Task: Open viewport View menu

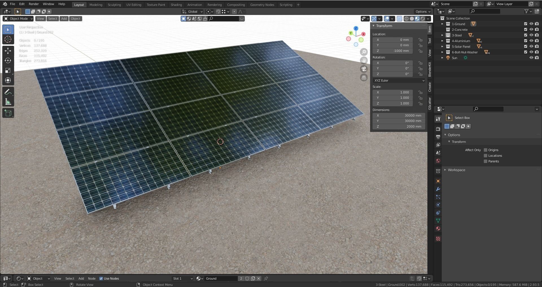Action: 40,19
